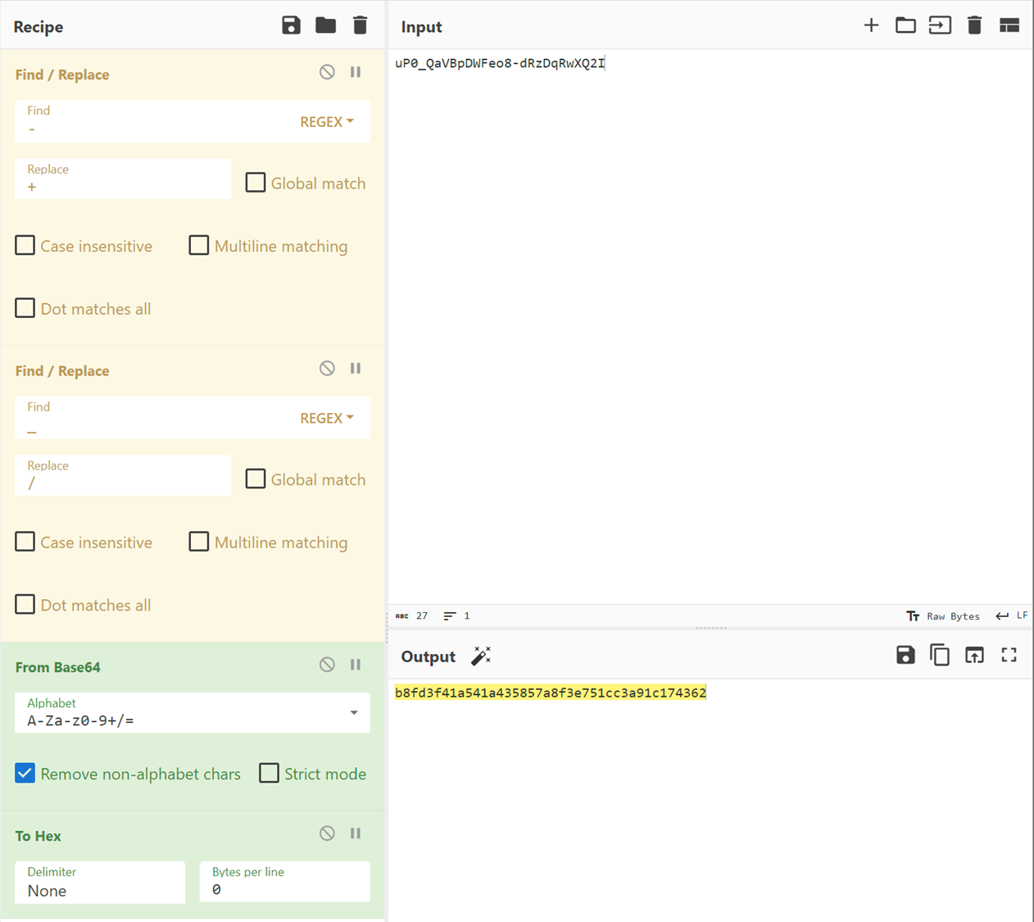Open REGEX dropdown in second Find / Replace
This screenshot has width=1034, height=922.
[x=327, y=418]
